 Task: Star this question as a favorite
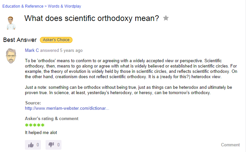click(166, 18)
